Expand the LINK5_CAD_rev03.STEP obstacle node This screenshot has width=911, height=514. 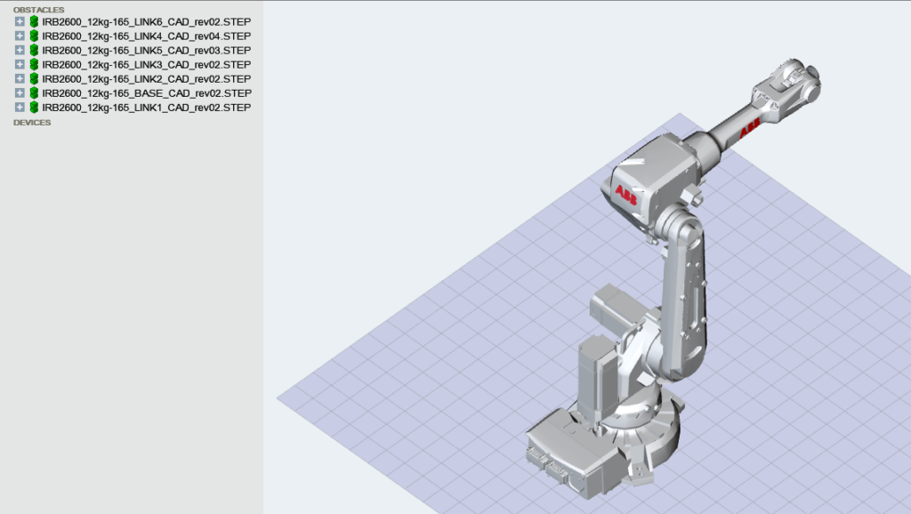(20, 51)
